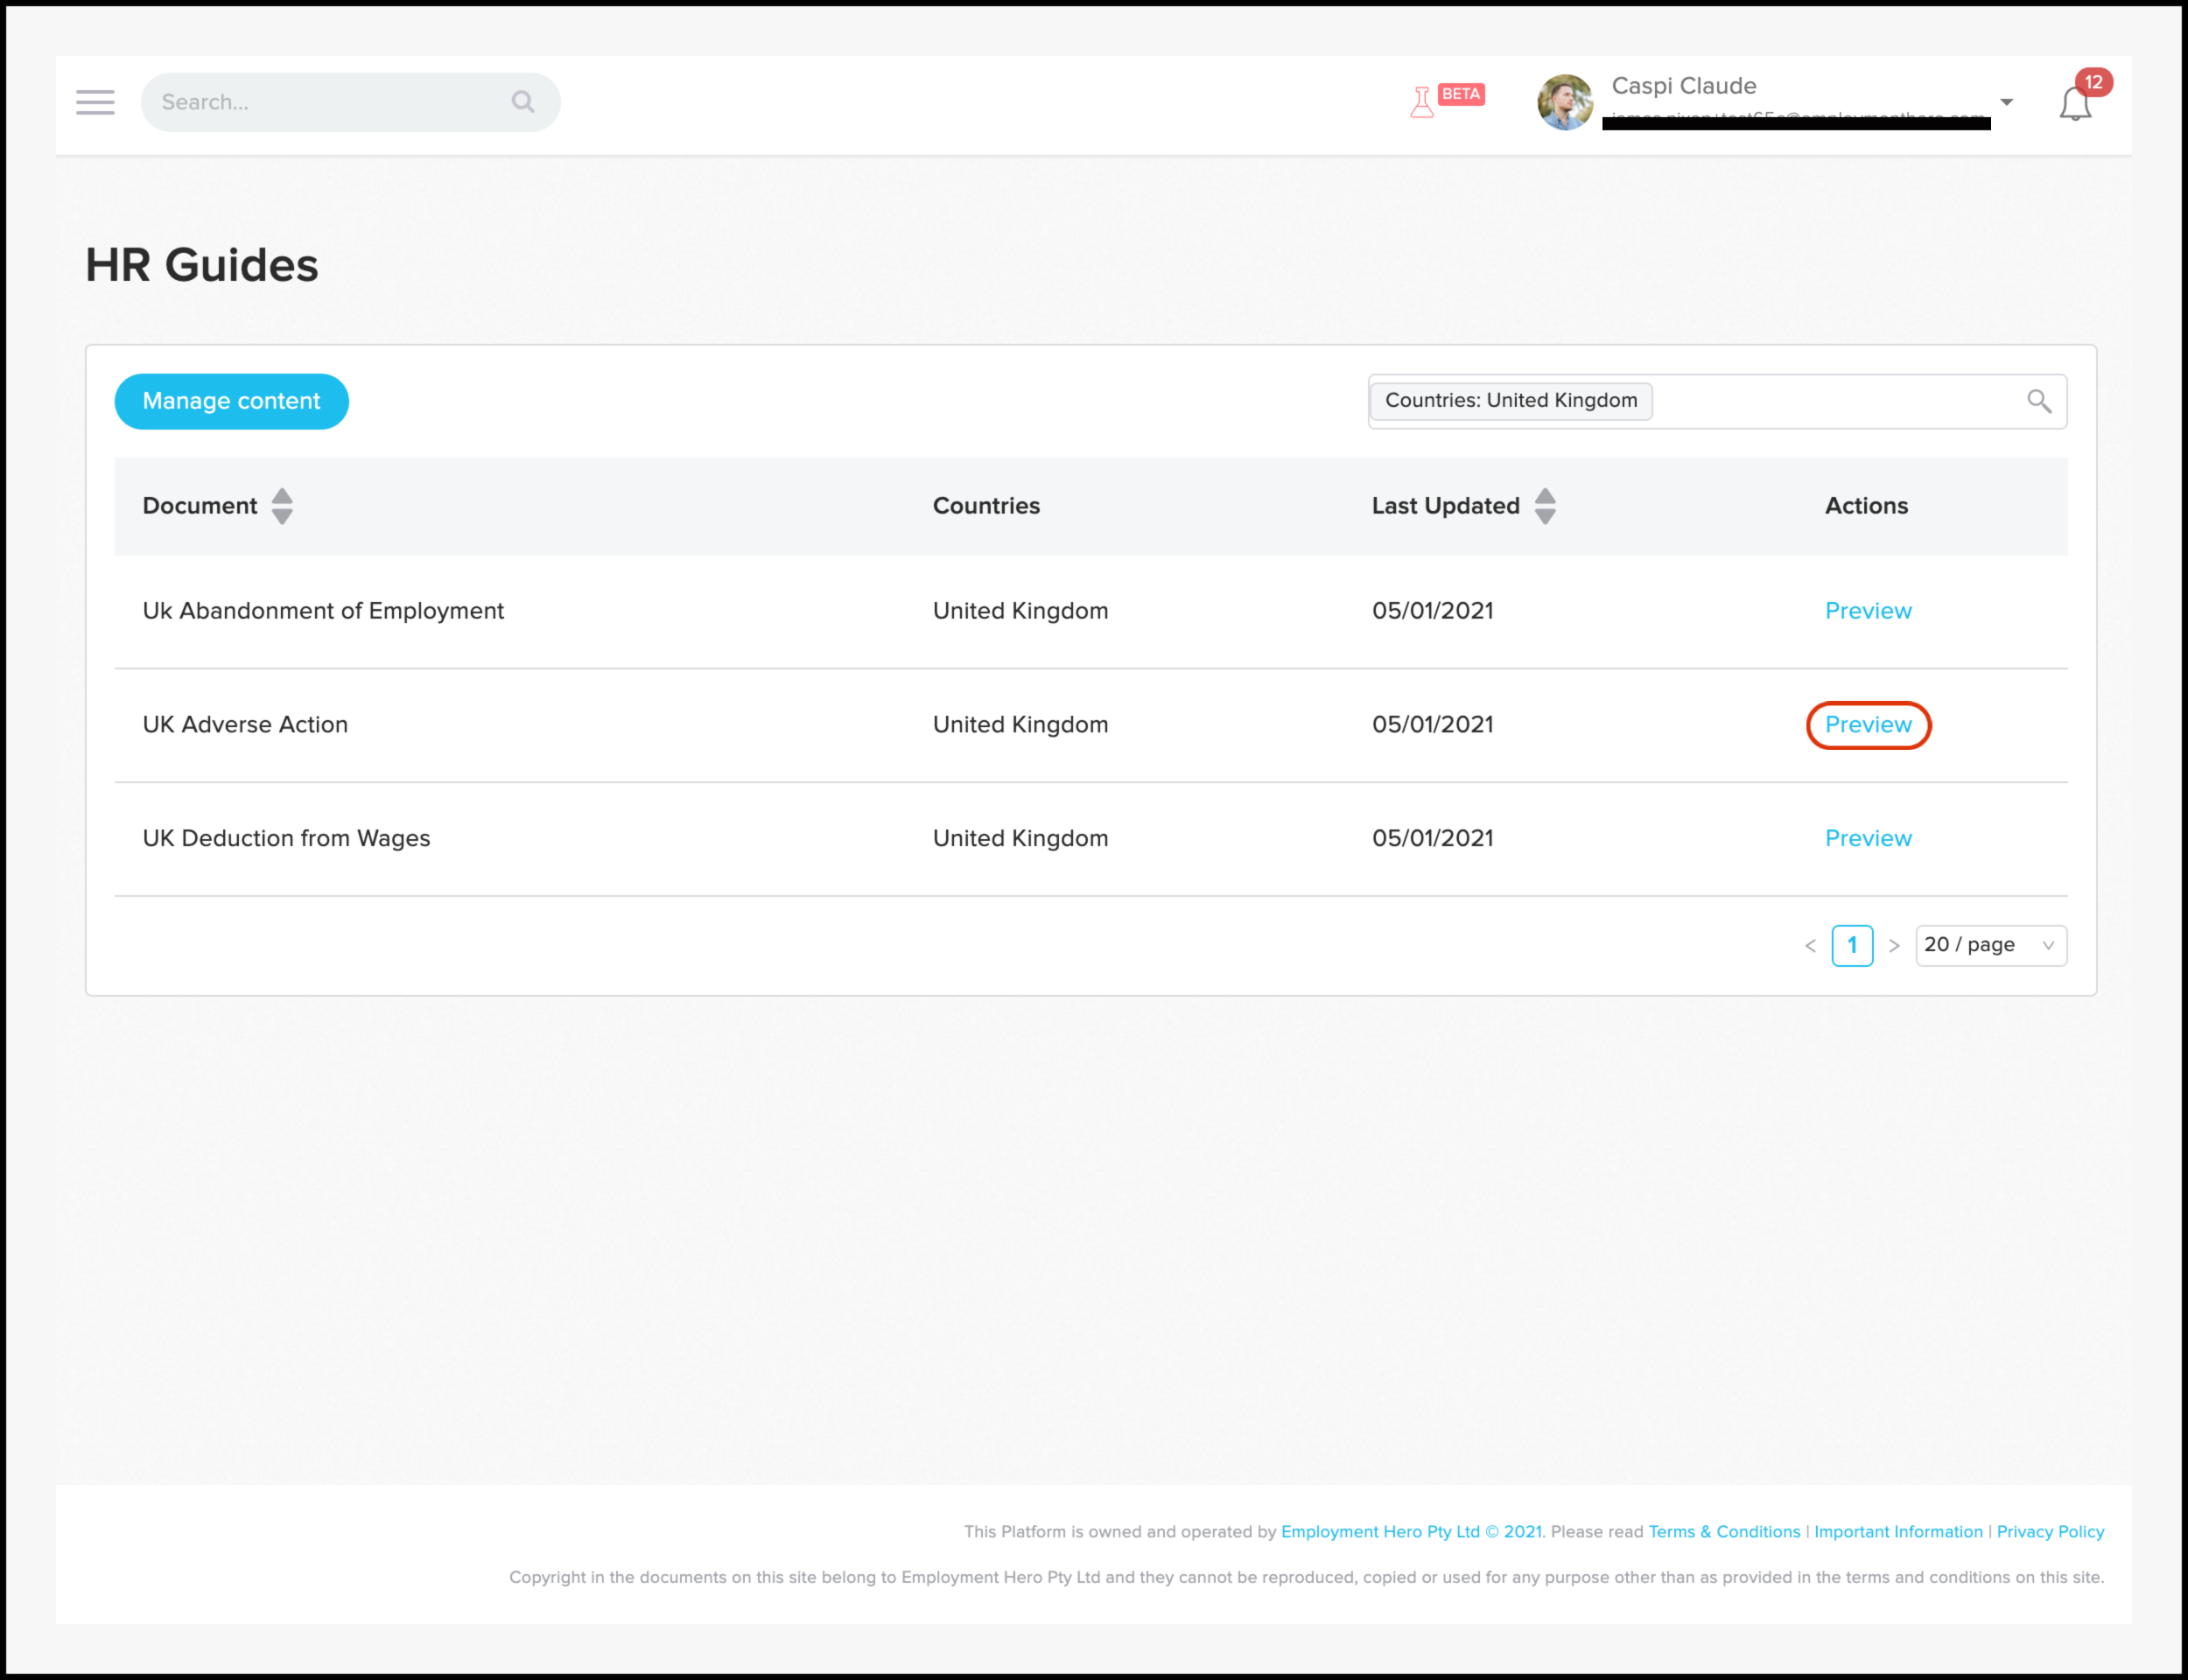Preview the UK Adverse Action guide

[1867, 725]
